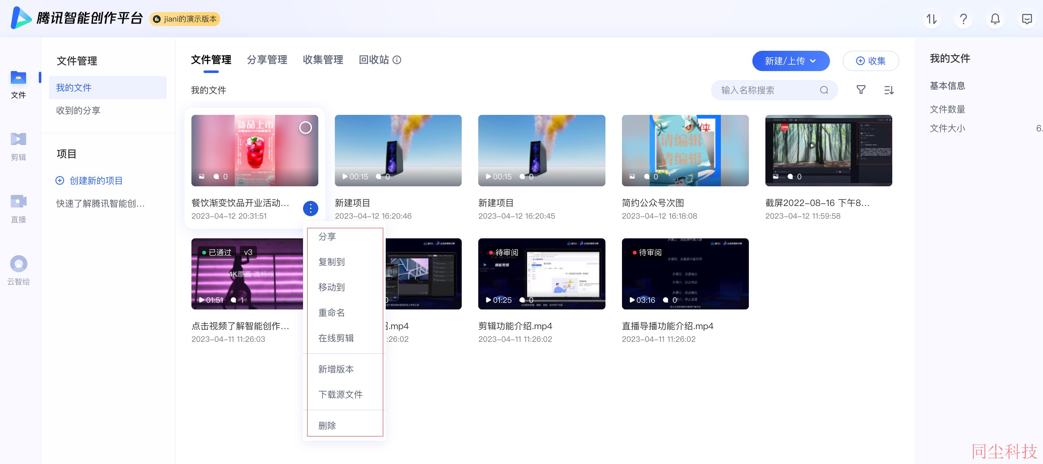Click the jiani的演示版本 badge

[x=185, y=19]
